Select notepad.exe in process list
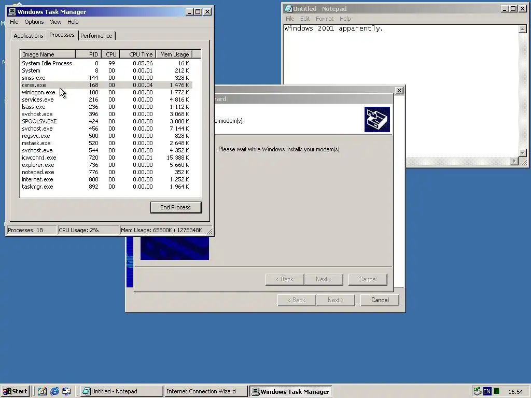The height and width of the screenshot is (398, 531). pyautogui.click(x=106, y=172)
